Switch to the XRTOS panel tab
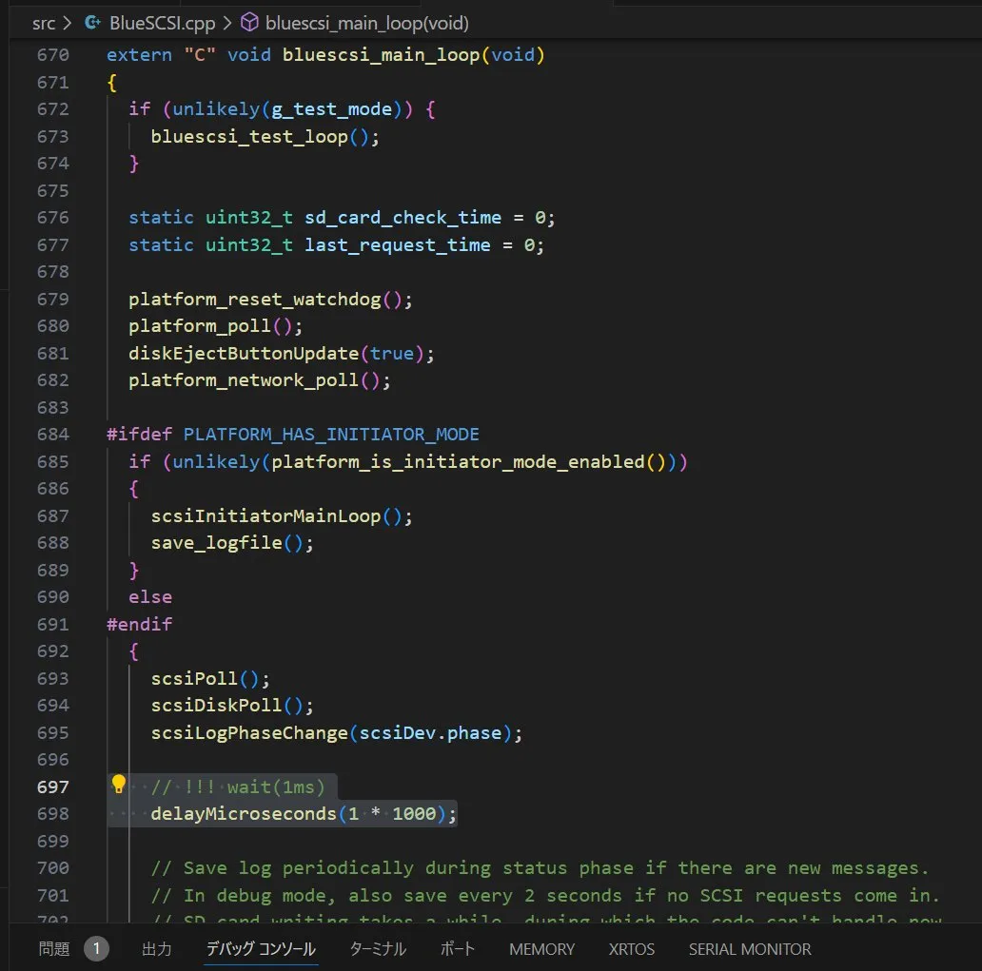Screen dimensions: 982x971 tap(631, 949)
